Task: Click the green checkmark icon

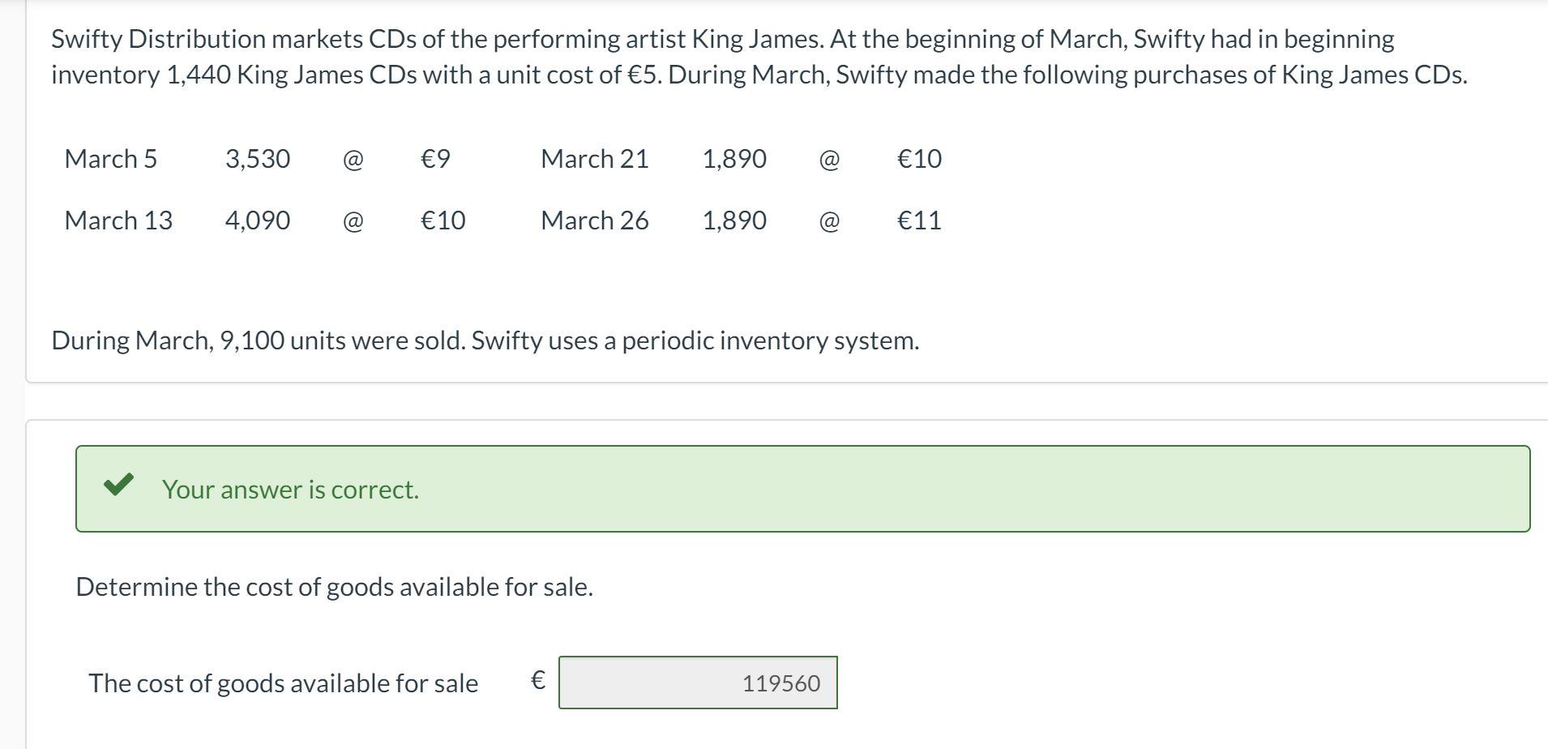Action: 118,485
